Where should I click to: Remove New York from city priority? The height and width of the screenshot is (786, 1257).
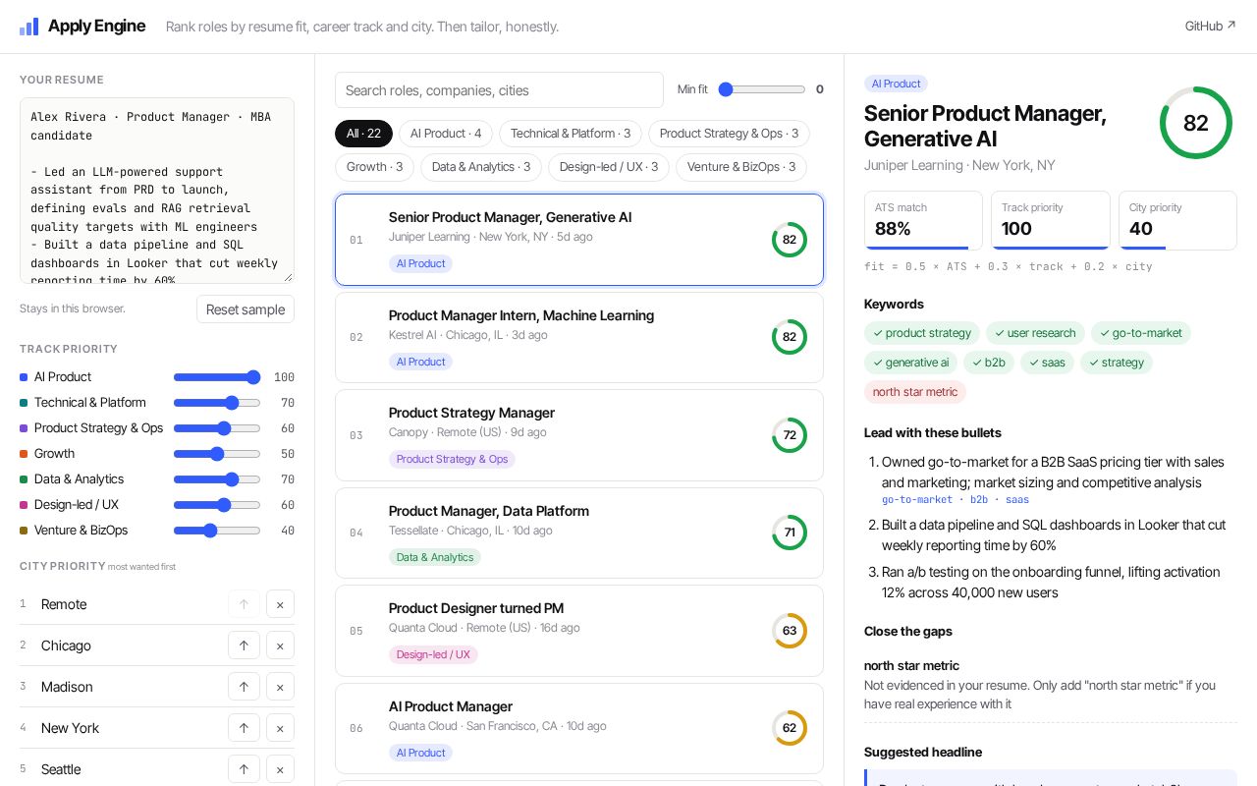280,728
